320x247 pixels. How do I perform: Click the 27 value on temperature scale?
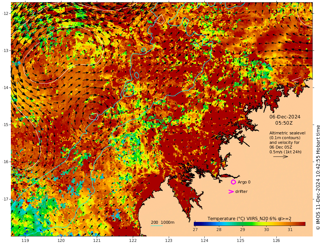coord(195,230)
